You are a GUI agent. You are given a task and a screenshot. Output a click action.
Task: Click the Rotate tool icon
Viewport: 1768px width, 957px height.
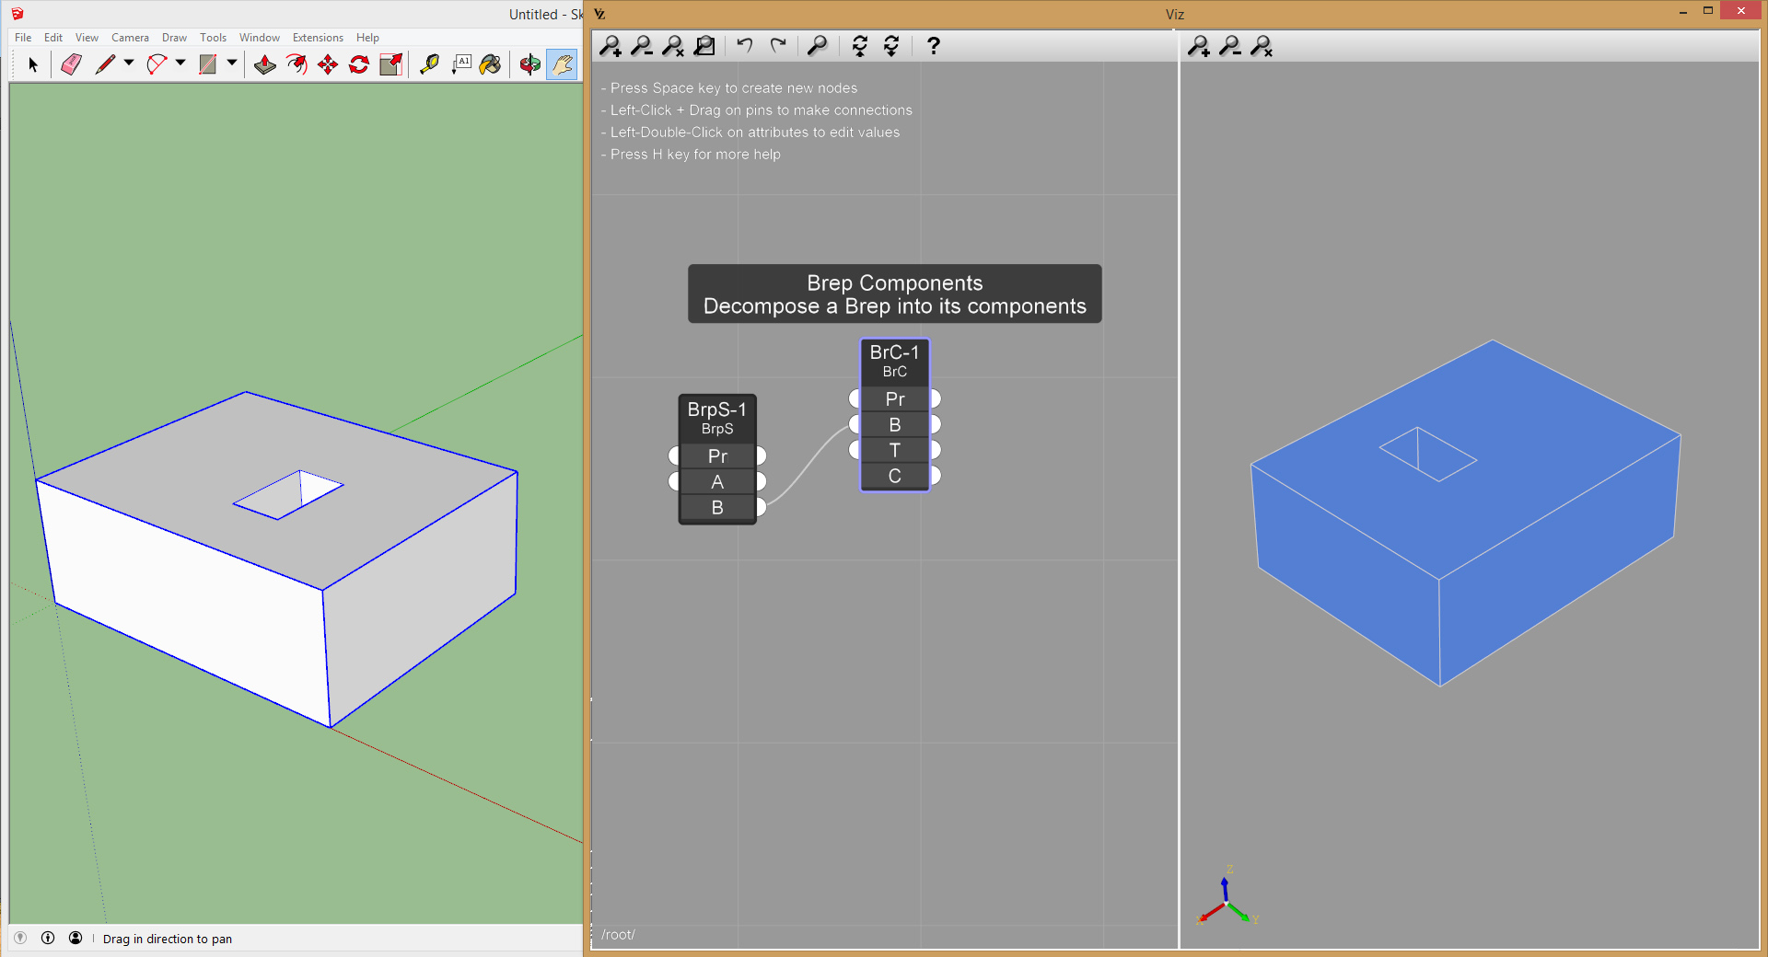359,64
